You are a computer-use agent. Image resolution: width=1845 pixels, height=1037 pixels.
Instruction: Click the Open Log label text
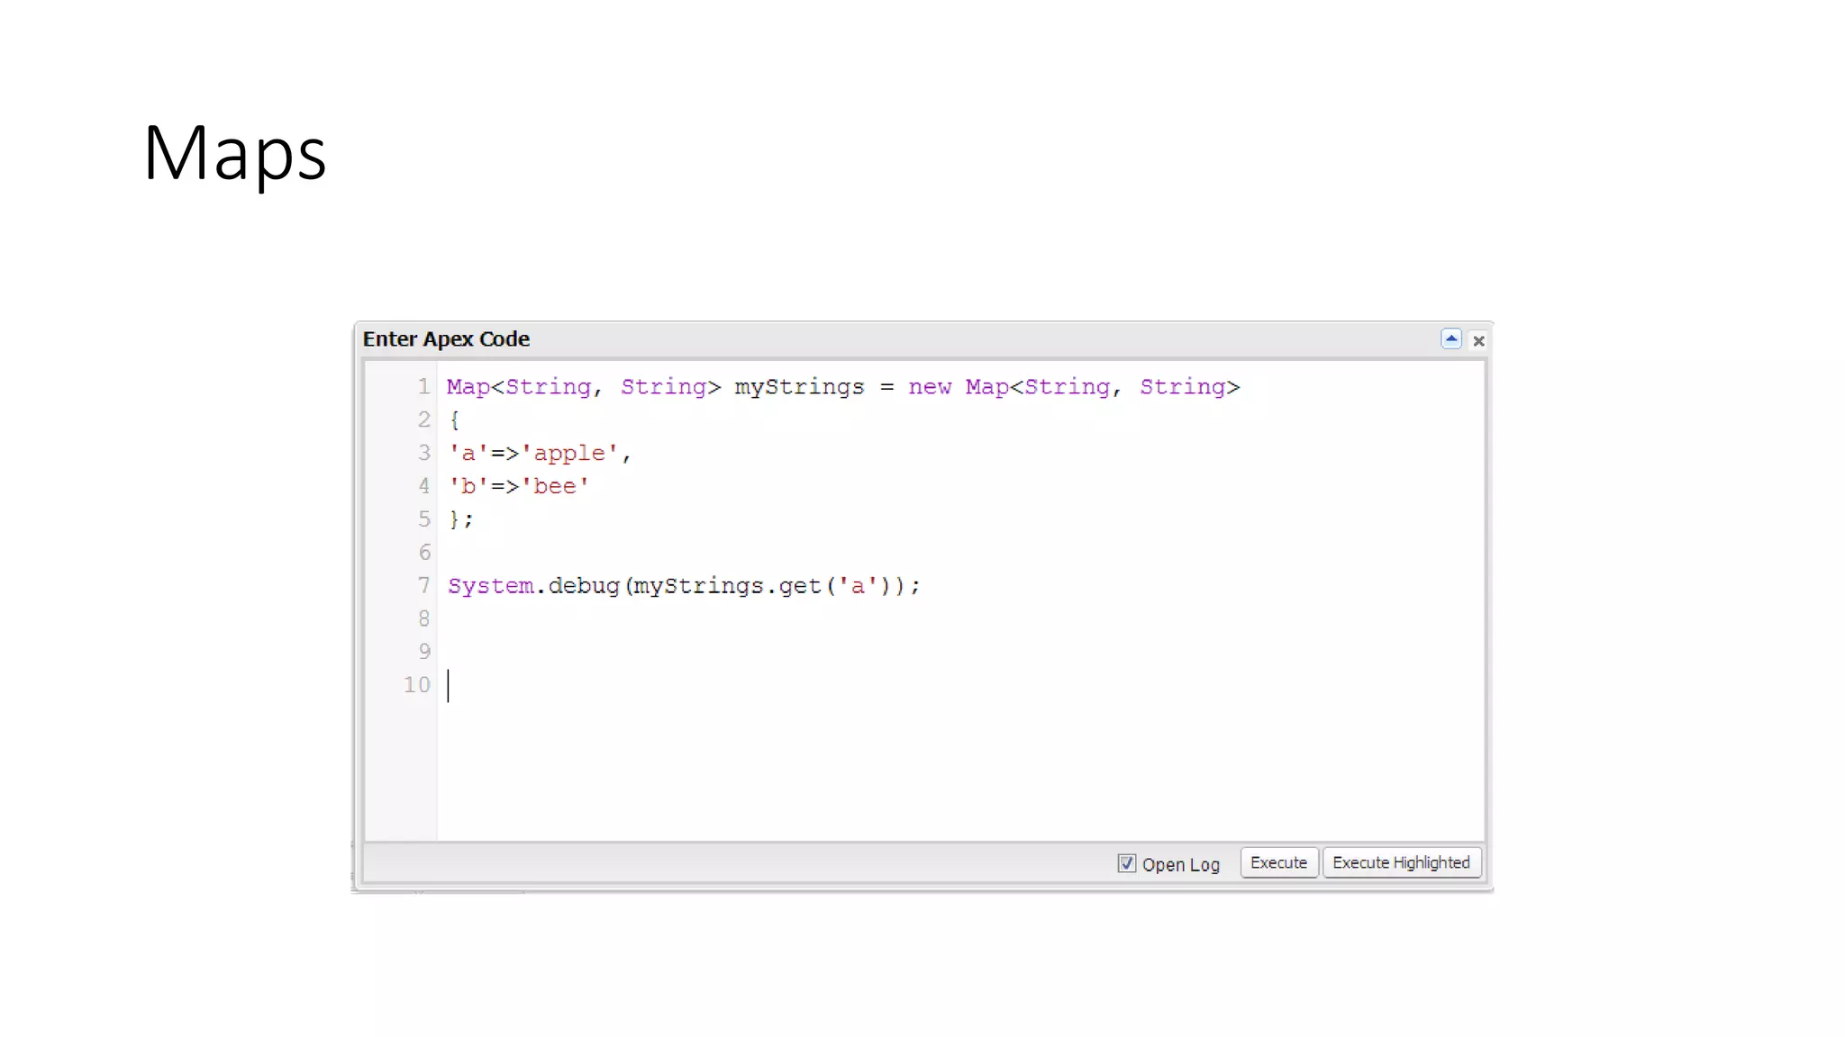tap(1180, 864)
